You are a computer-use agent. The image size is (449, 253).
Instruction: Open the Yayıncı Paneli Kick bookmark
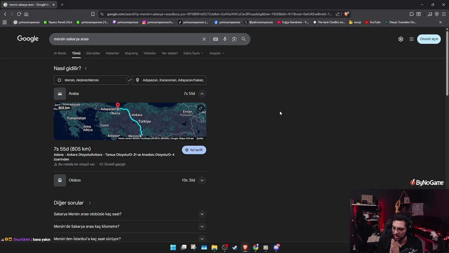(x=58, y=22)
